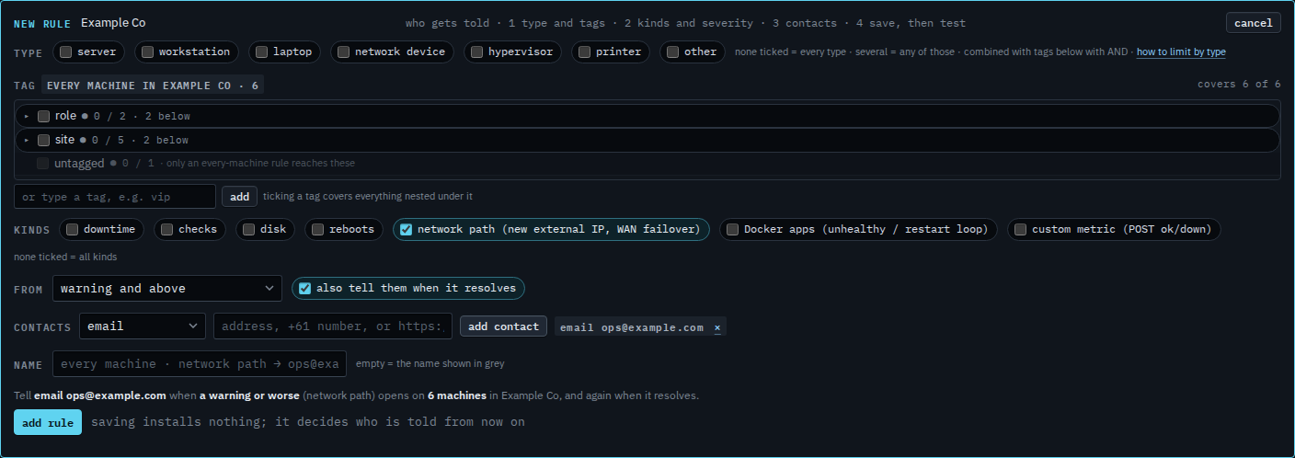Viewport: 1295px width, 458px height.
Task: Enable the checks kind
Action: [166, 229]
